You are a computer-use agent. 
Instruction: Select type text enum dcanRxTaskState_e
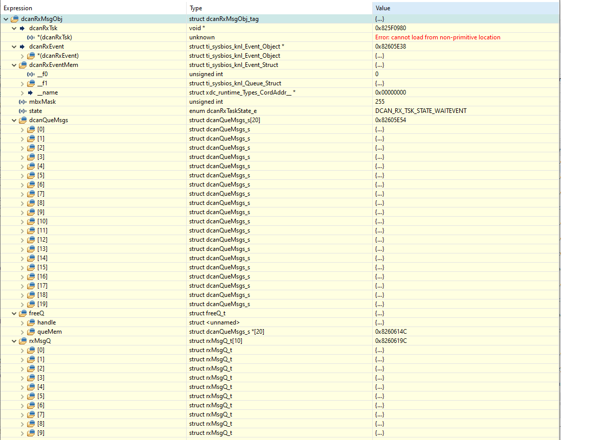tap(223, 111)
